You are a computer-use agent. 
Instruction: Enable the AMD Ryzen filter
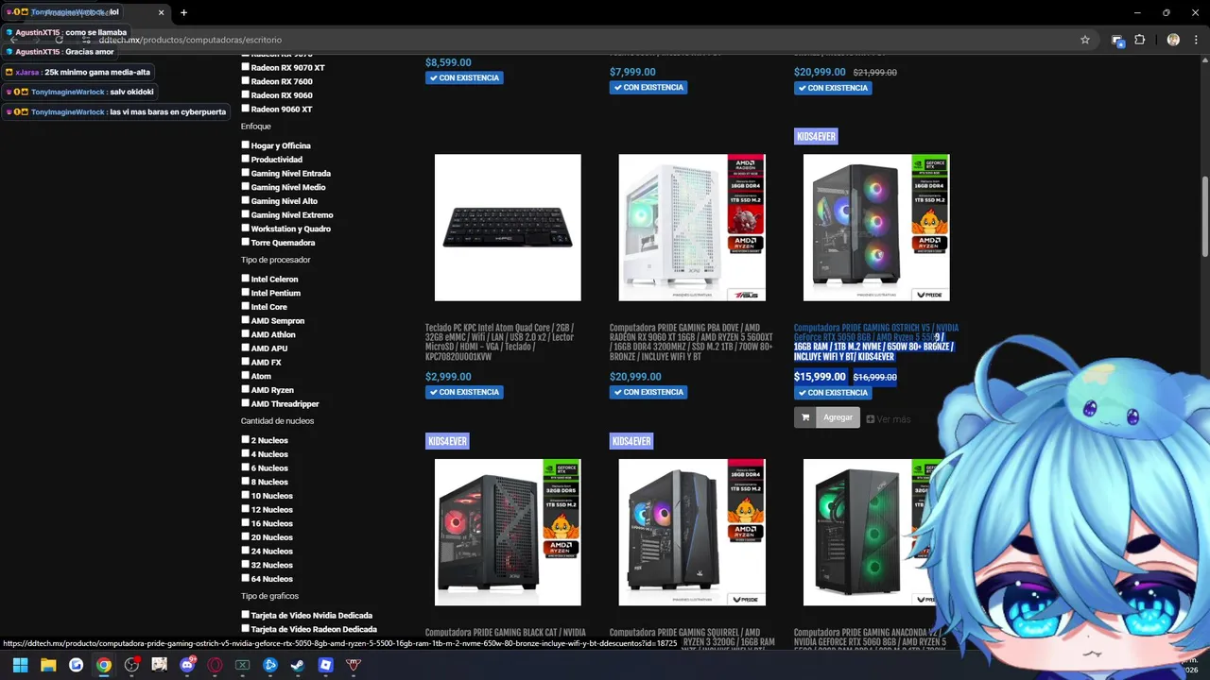click(246, 390)
